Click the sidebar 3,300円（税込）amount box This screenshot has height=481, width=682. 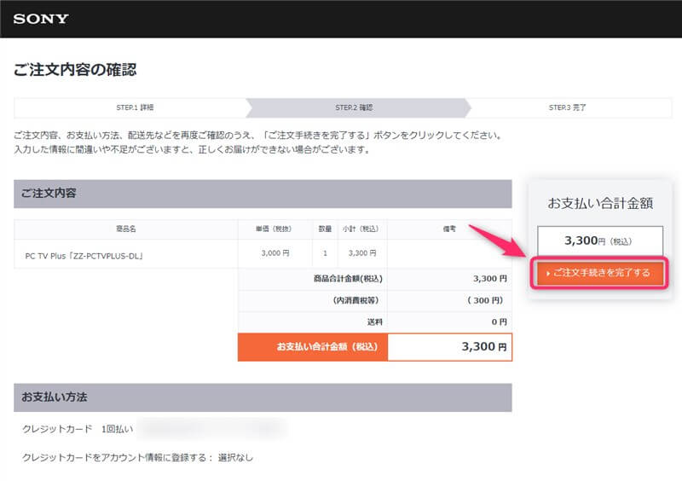(600, 240)
